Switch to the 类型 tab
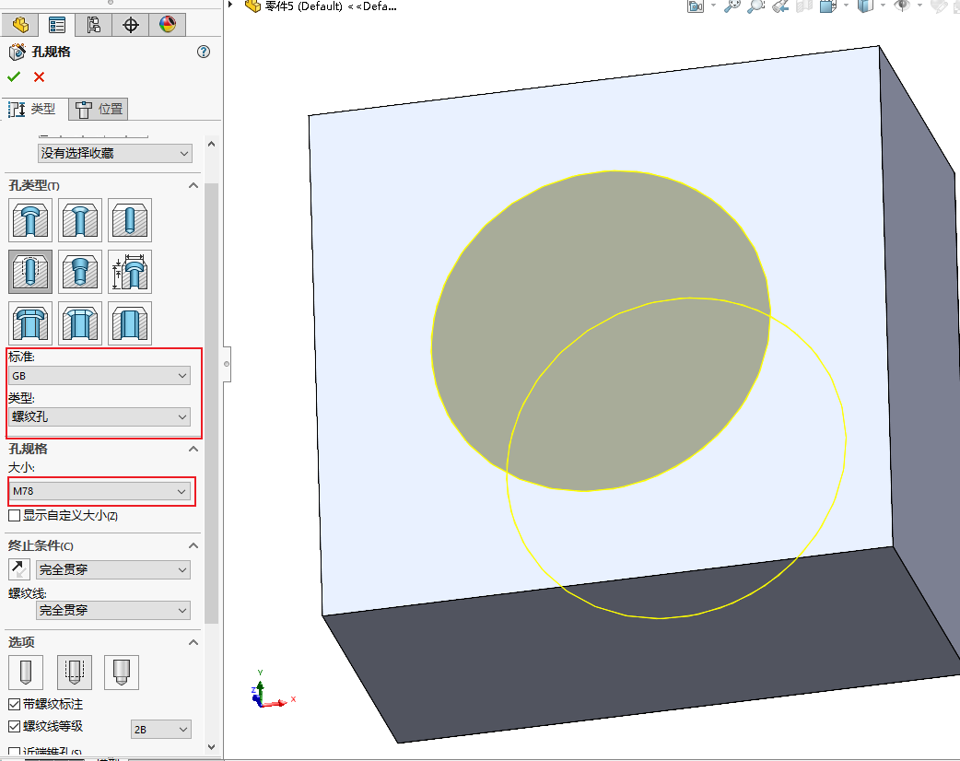Screen dimensions: 960x761 (33, 110)
